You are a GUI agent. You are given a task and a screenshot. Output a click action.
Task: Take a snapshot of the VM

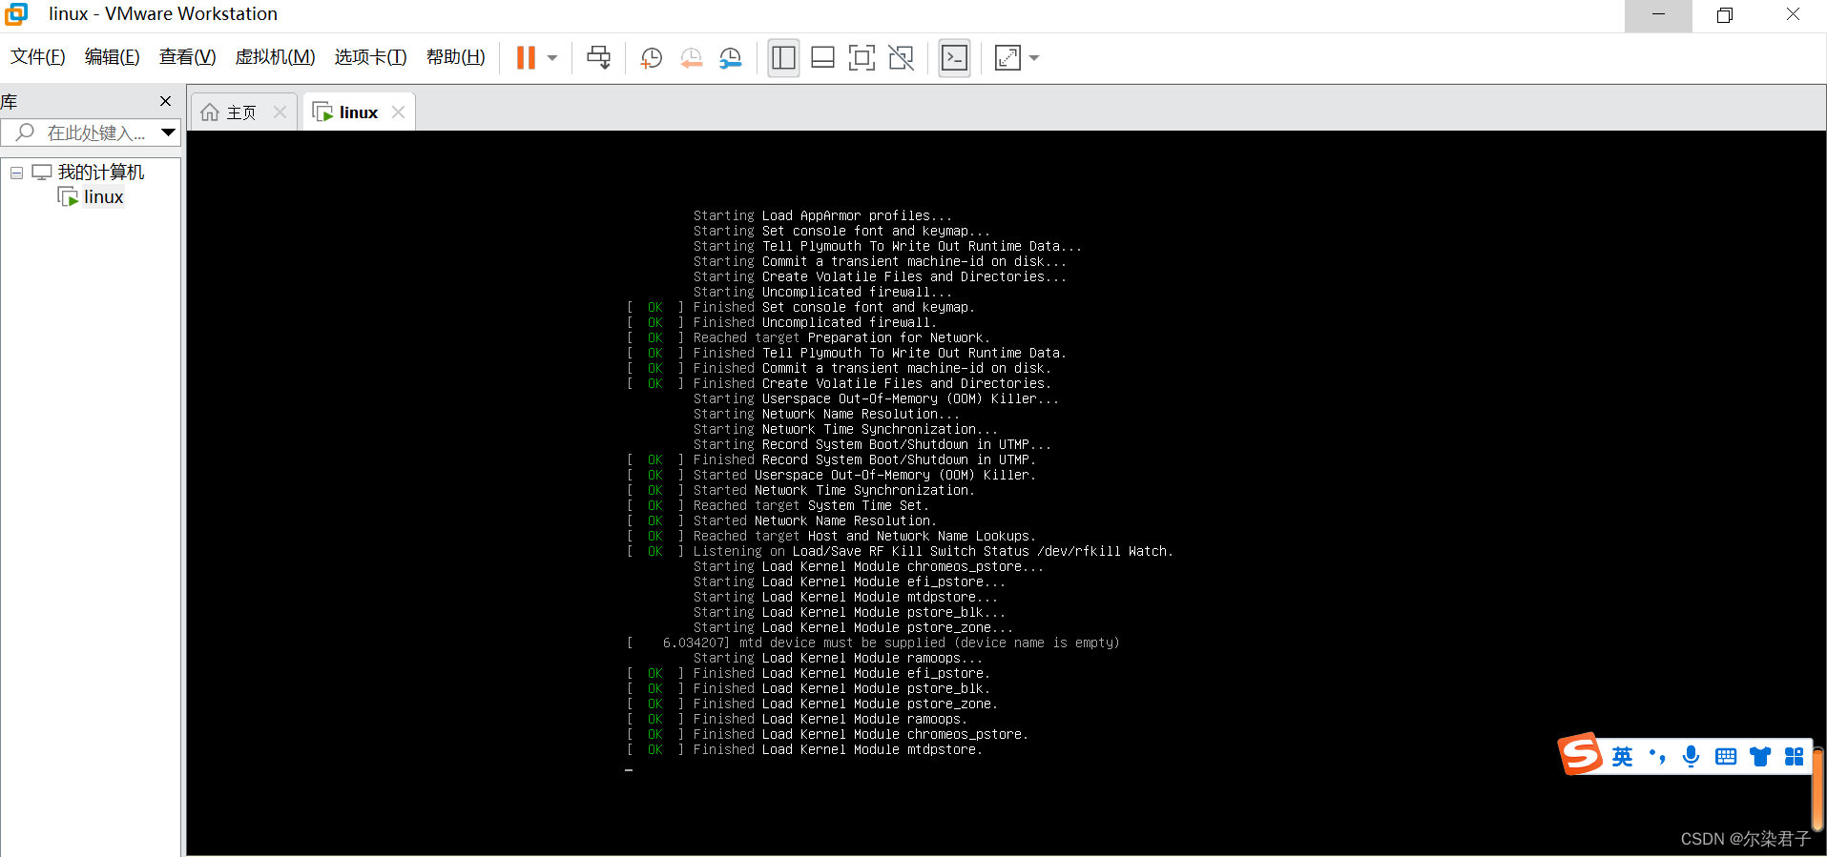[652, 58]
